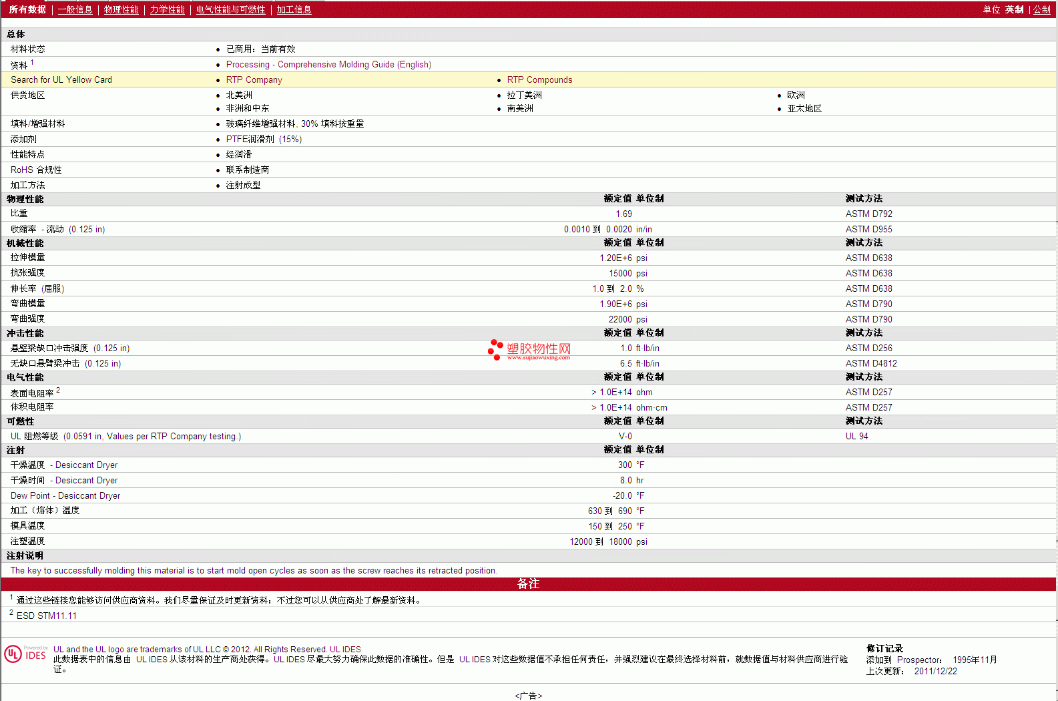This screenshot has height=701, width=1058.
Task: Click the 收缩率 流动 row label
Action: pyautogui.click(x=58, y=229)
